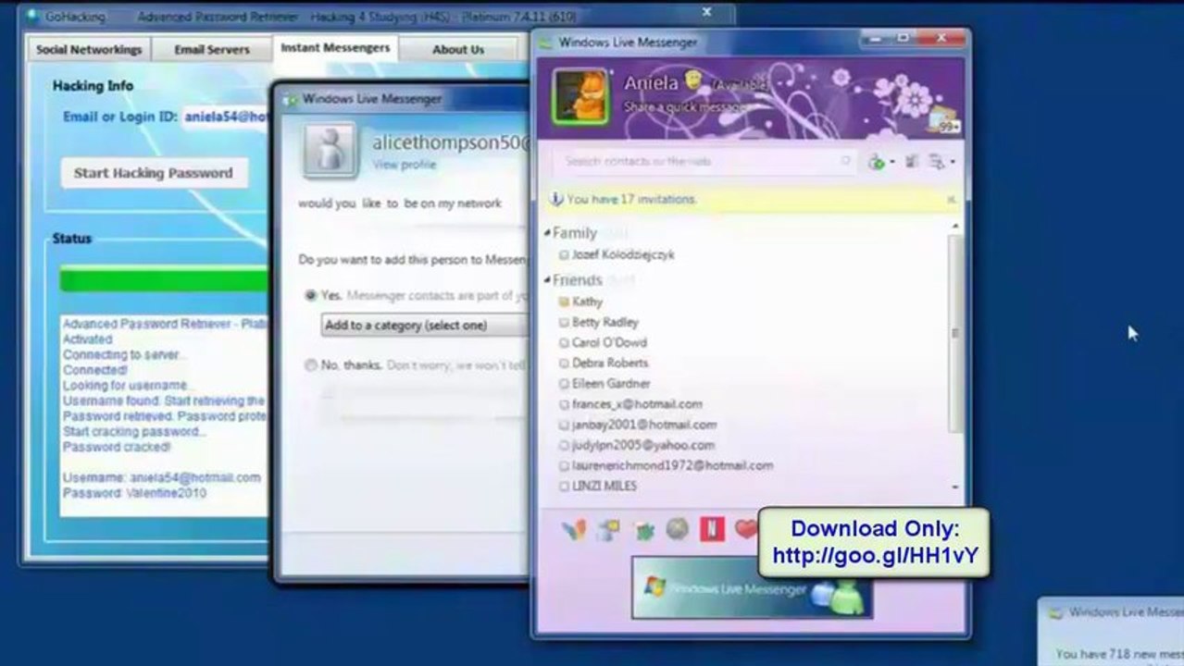Viewport: 1184px width, 666px height.
Task: Click the second bottom bar icon with flag
Action: (x=608, y=530)
